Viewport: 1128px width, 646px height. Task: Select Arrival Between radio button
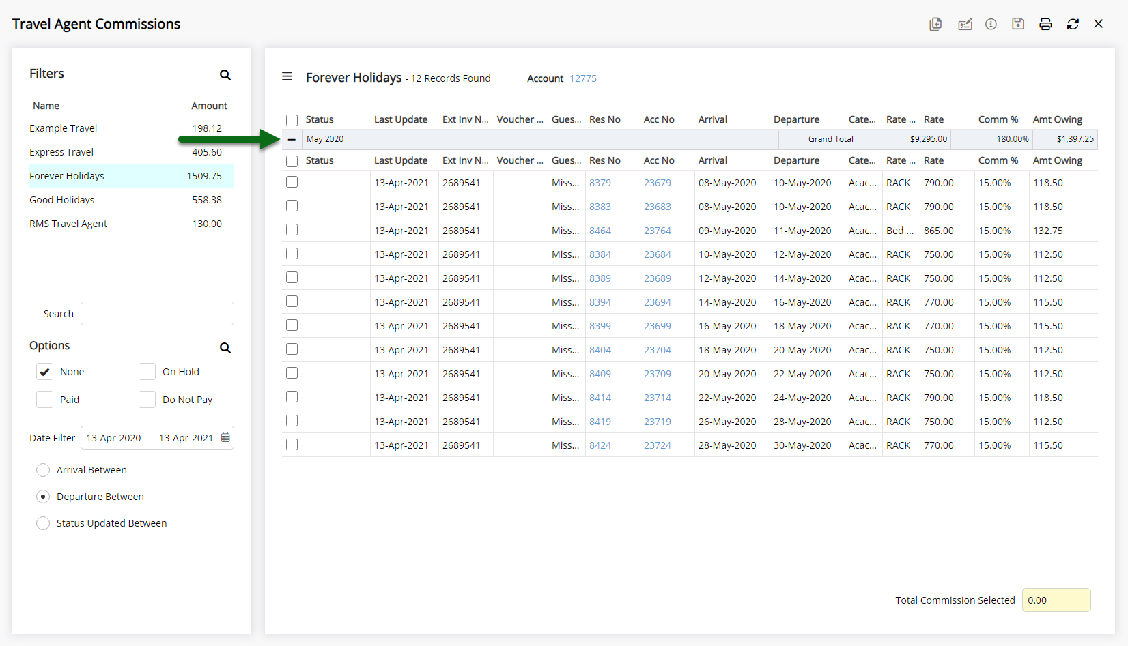[x=43, y=470]
